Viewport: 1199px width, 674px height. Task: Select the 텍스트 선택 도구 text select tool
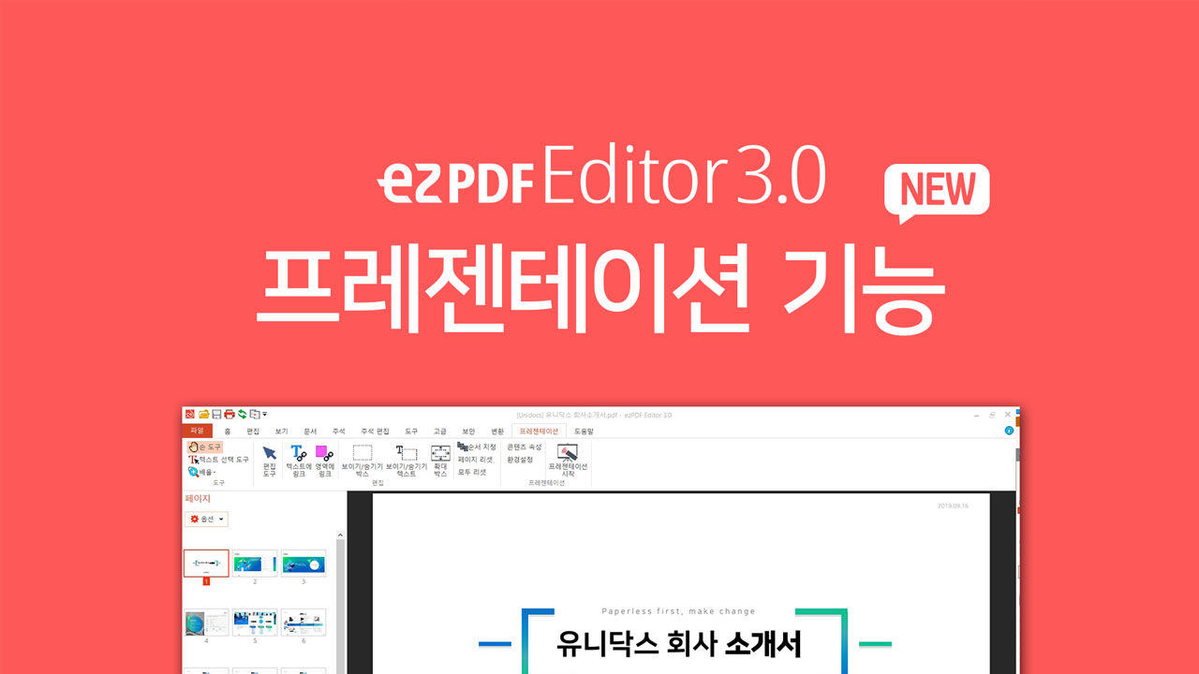(218, 460)
